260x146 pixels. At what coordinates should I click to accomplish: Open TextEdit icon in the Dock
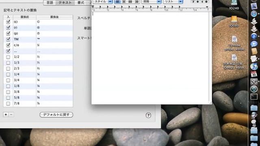[x=253, y=59]
